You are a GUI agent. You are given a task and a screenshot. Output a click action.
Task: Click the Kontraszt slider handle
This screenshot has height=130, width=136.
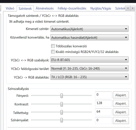point(61,104)
